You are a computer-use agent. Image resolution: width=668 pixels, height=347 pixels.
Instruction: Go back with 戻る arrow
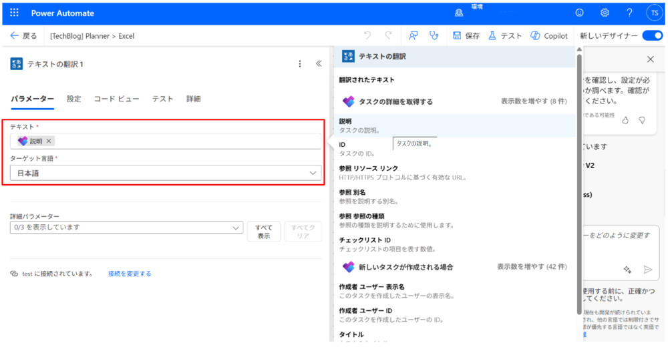coord(23,36)
